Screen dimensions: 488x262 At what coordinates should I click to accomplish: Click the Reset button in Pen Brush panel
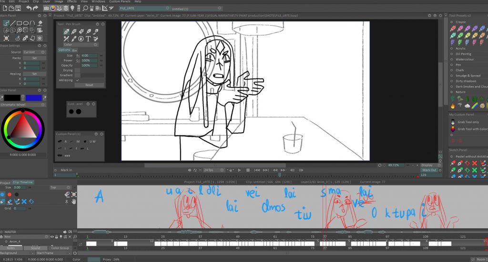[89, 85]
